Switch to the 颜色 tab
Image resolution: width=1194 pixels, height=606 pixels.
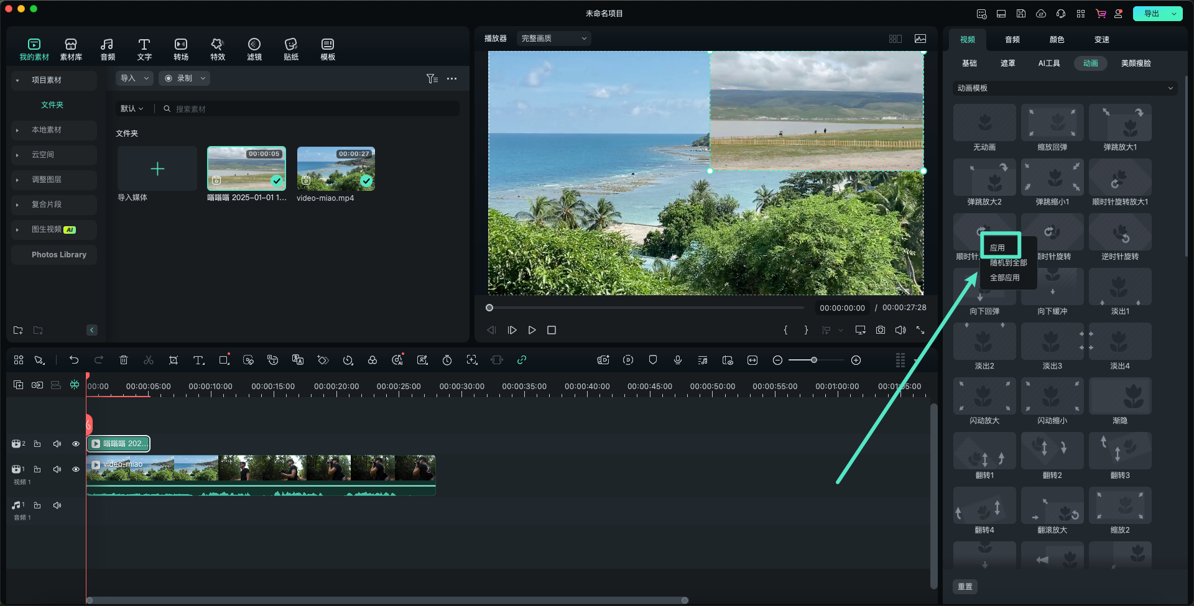click(1057, 40)
